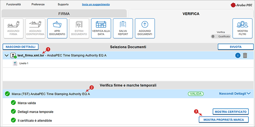Click the Marca (TST) ArubaPEC row text
This screenshot has height=127, width=255.
pyautogui.click(x=51, y=94)
